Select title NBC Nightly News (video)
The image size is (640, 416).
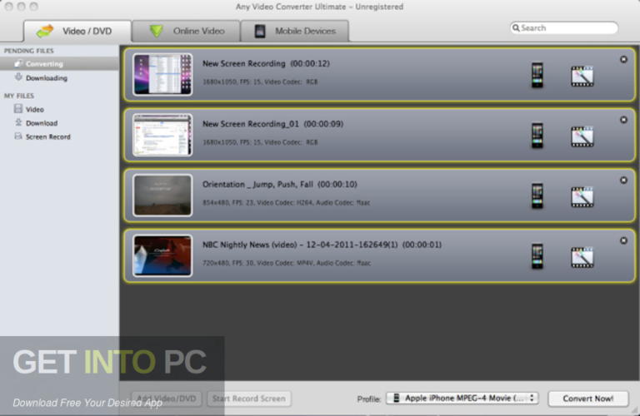tap(322, 245)
